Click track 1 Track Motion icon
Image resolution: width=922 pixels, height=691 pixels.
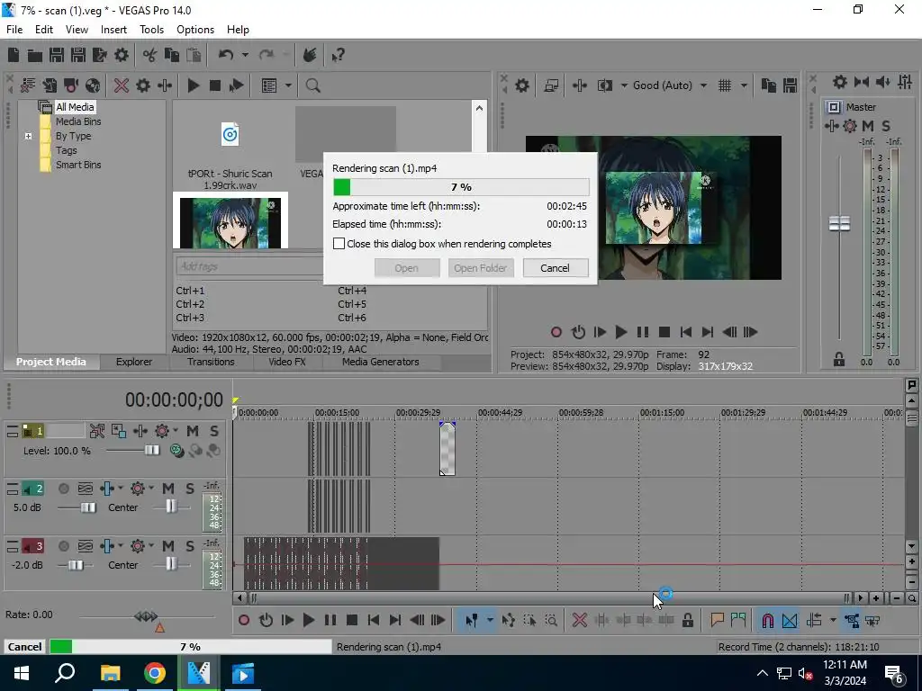coord(118,431)
